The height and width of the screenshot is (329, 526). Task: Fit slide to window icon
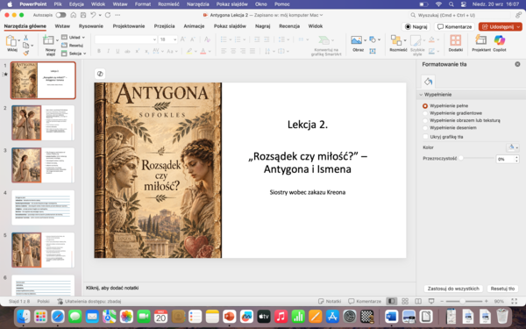515,301
